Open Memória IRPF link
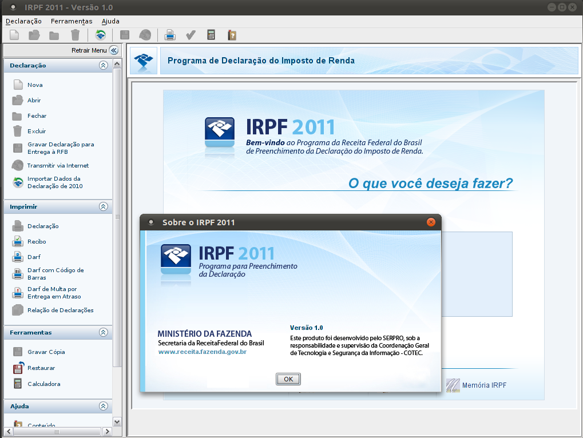 pyautogui.click(x=476, y=385)
